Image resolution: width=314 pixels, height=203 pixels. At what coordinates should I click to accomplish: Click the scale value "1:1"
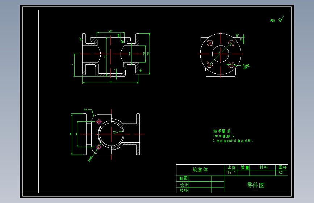[x=231, y=172]
